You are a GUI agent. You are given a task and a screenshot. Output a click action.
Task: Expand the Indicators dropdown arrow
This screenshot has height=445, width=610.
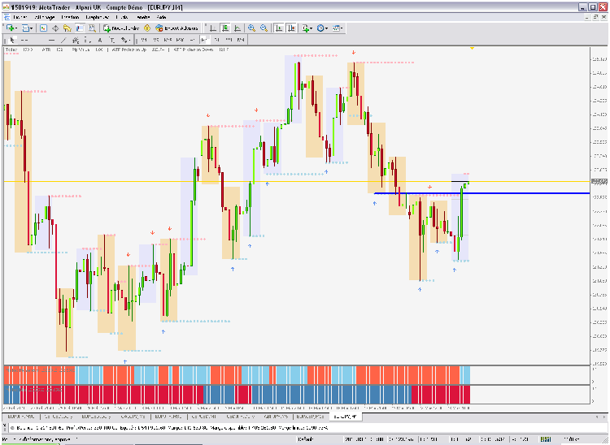point(312,28)
